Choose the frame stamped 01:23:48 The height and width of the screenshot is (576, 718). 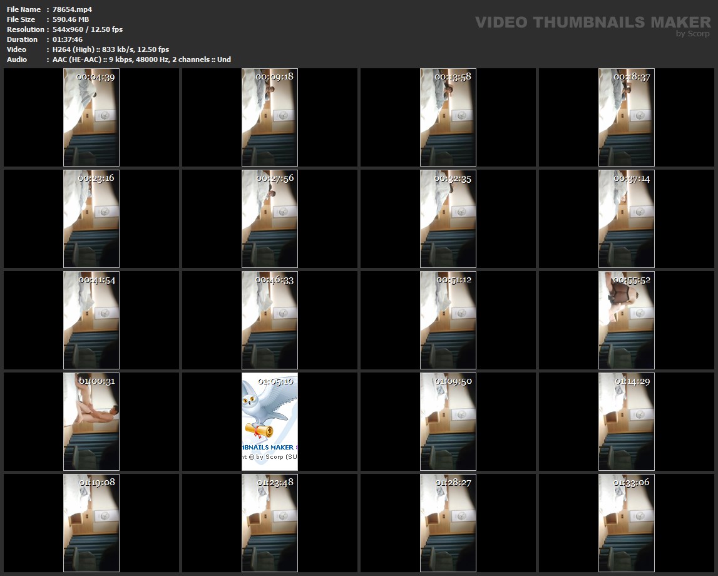(x=270, y=523)
